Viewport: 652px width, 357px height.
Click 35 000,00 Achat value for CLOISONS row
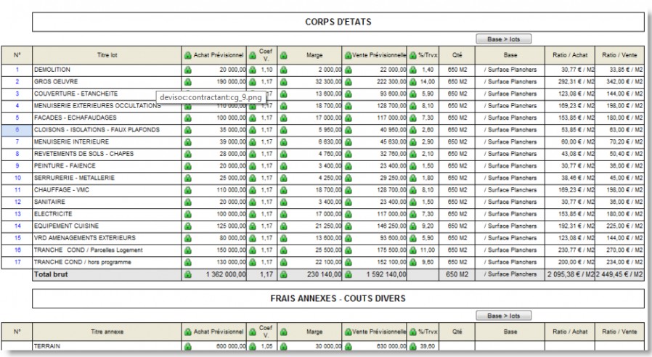click(x=233, y=130)
